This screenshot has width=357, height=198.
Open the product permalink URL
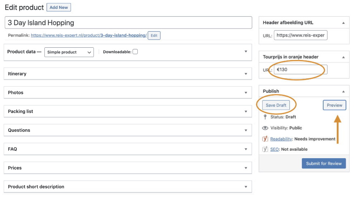click(x=89, y=35)
